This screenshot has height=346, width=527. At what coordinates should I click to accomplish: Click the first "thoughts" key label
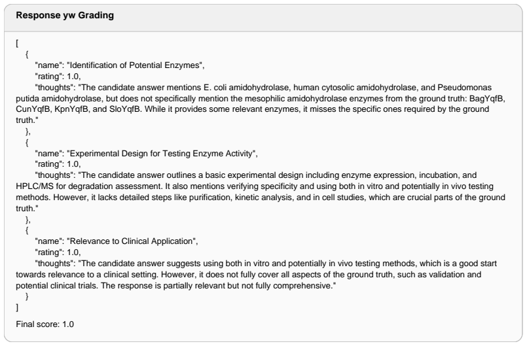click(x=55, y=88)
